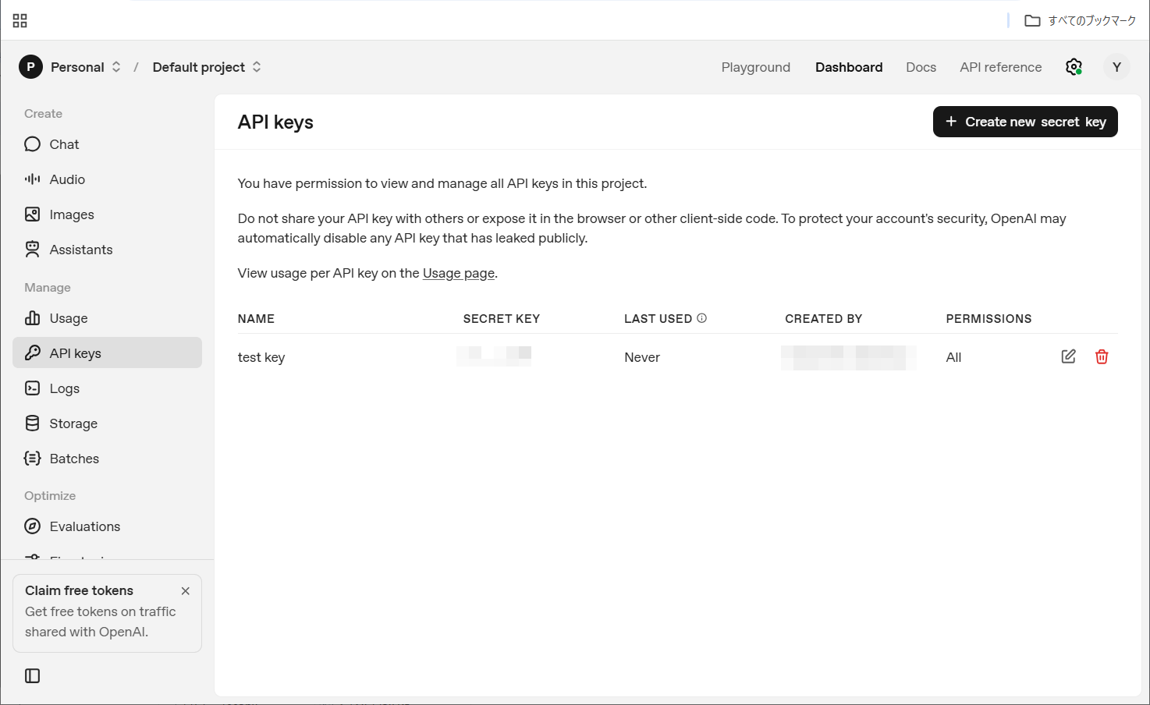This screenshot has width=1150, height=705.
Task: Go to Audio in the sidebar
Action: pyautogui.click(x=67, y=179)
